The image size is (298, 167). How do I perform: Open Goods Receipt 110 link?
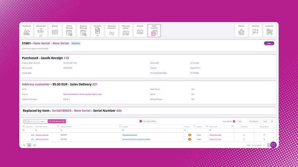pyautogui.click(x=66, y=58)
